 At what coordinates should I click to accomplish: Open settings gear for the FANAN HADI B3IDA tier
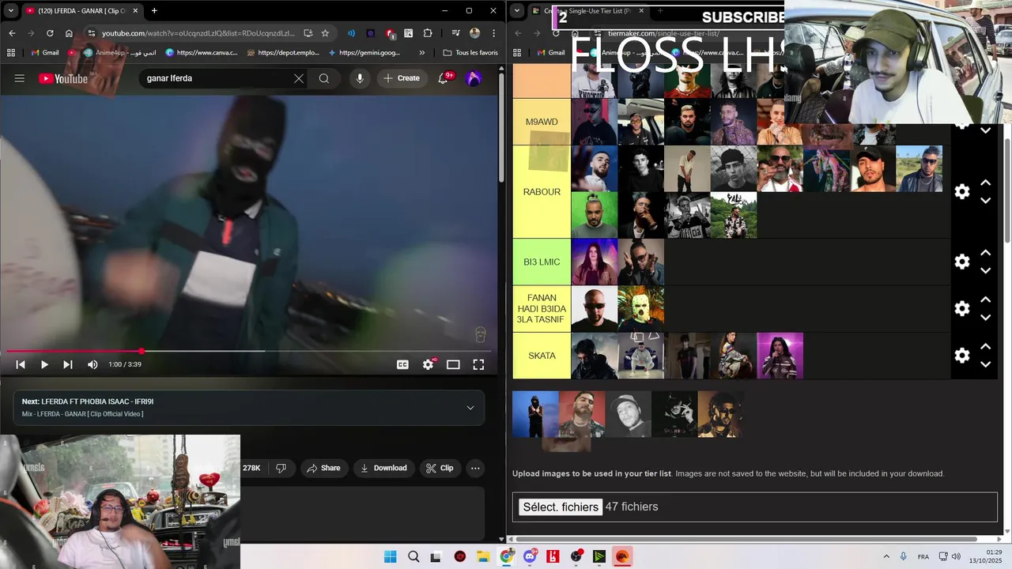961,308
